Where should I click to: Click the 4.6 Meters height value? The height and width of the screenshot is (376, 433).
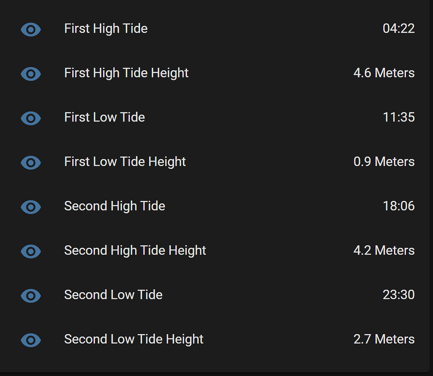[384, 73]
